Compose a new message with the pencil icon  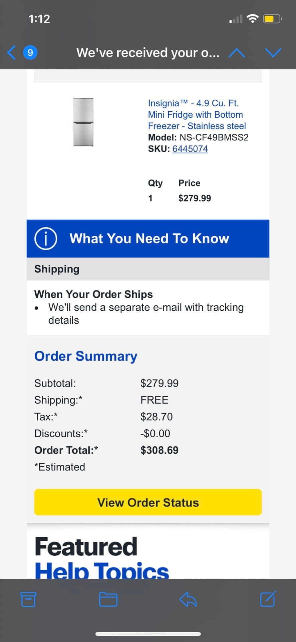pyautogui.click(x=268, y=599)
